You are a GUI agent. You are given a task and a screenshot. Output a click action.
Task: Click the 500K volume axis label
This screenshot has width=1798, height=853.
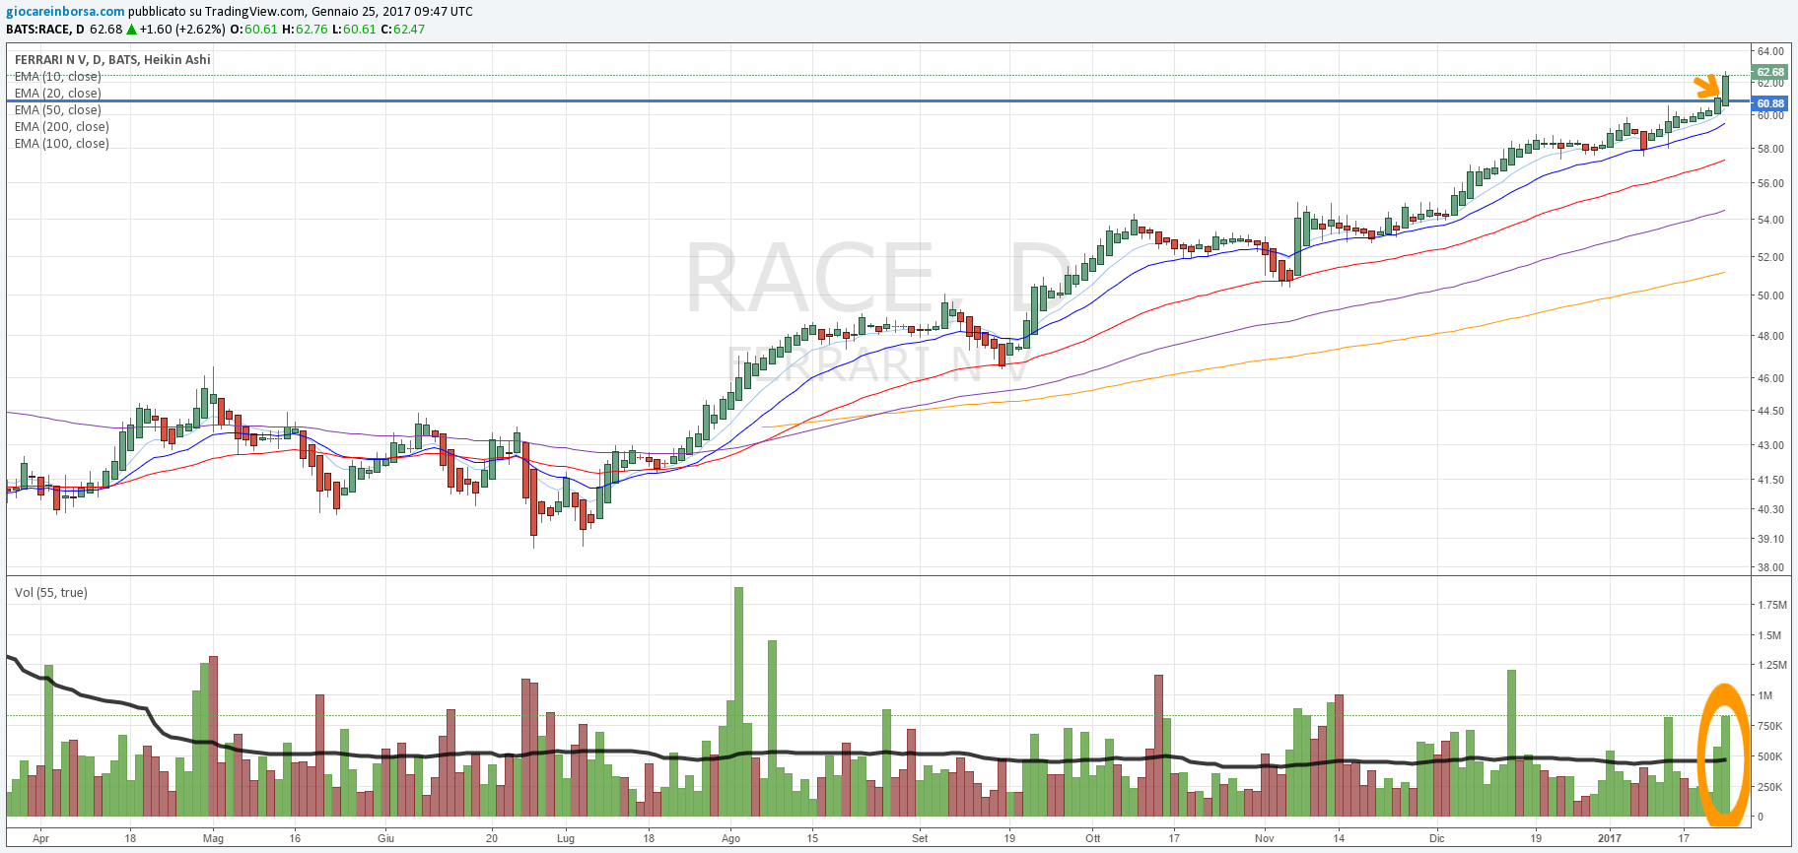[x=1769, y=757]
